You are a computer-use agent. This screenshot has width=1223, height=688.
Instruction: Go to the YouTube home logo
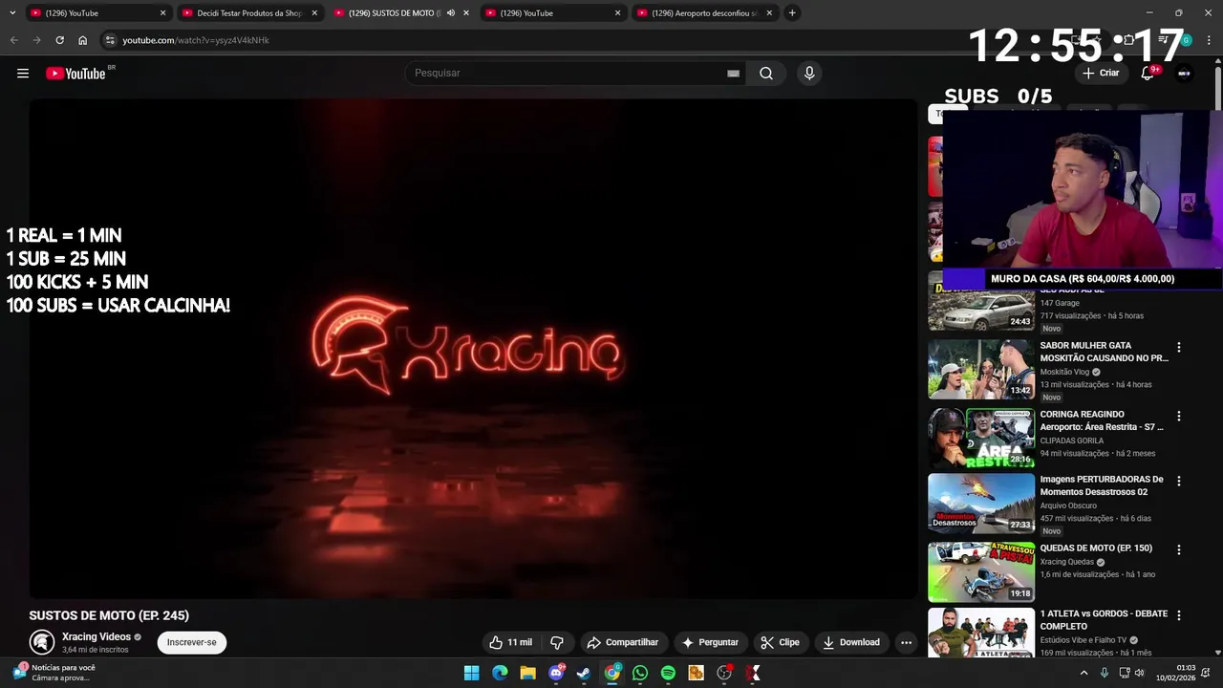pos(76,74)
